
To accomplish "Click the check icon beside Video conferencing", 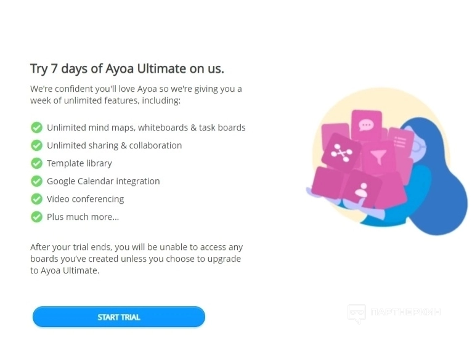I will point(36,199).
